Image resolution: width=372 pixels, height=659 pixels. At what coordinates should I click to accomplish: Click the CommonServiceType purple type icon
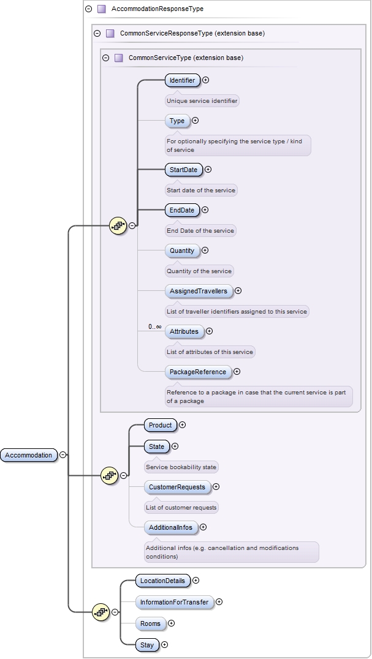(119, 58)
